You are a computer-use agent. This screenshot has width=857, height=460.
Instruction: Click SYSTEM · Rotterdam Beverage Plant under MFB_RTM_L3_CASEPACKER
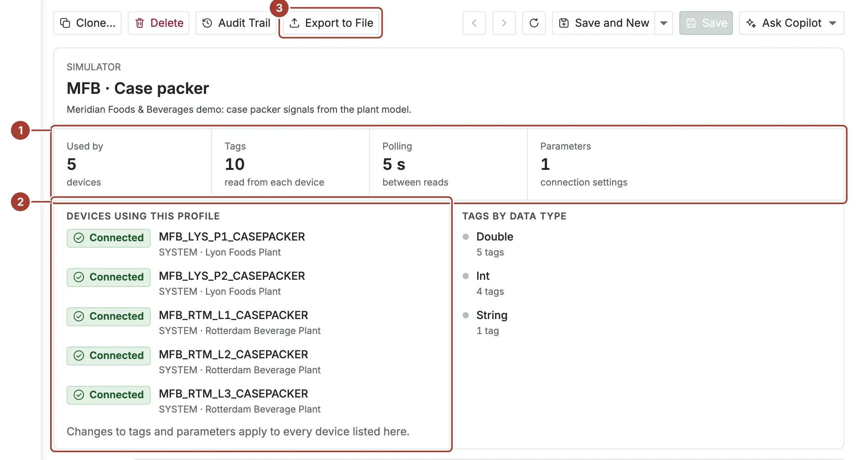point(240,409)
